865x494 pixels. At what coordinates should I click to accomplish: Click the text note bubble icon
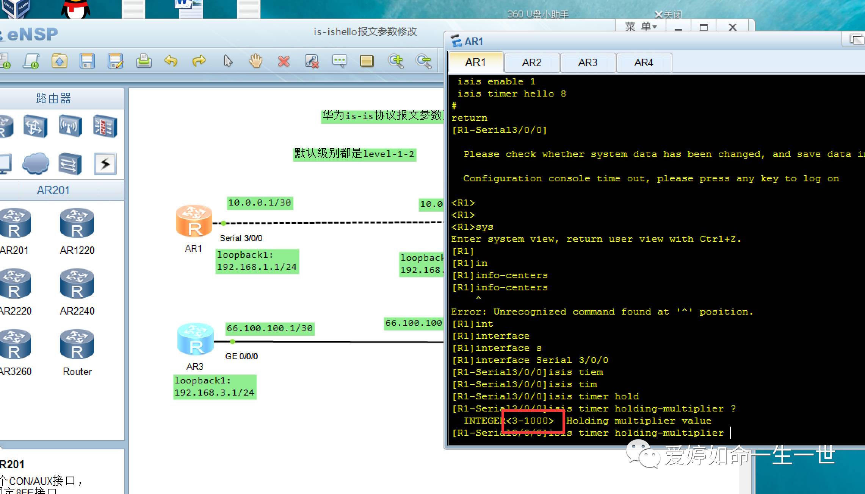click(339, 61)
